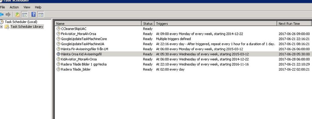
Task: Click the Task Scheduler Library folder icon
Action: [x=7, y=27]
